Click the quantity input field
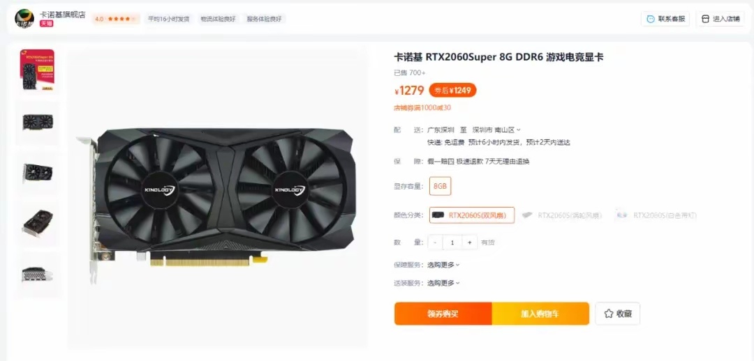Viewport: 754px width, 361px height. pos(452,243)
